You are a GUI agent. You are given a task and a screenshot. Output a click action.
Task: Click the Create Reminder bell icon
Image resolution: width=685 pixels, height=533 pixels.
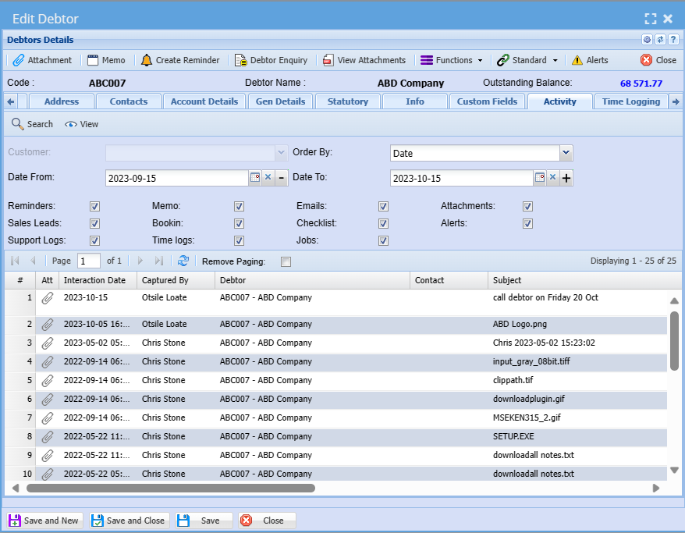(x=147, y=60)
